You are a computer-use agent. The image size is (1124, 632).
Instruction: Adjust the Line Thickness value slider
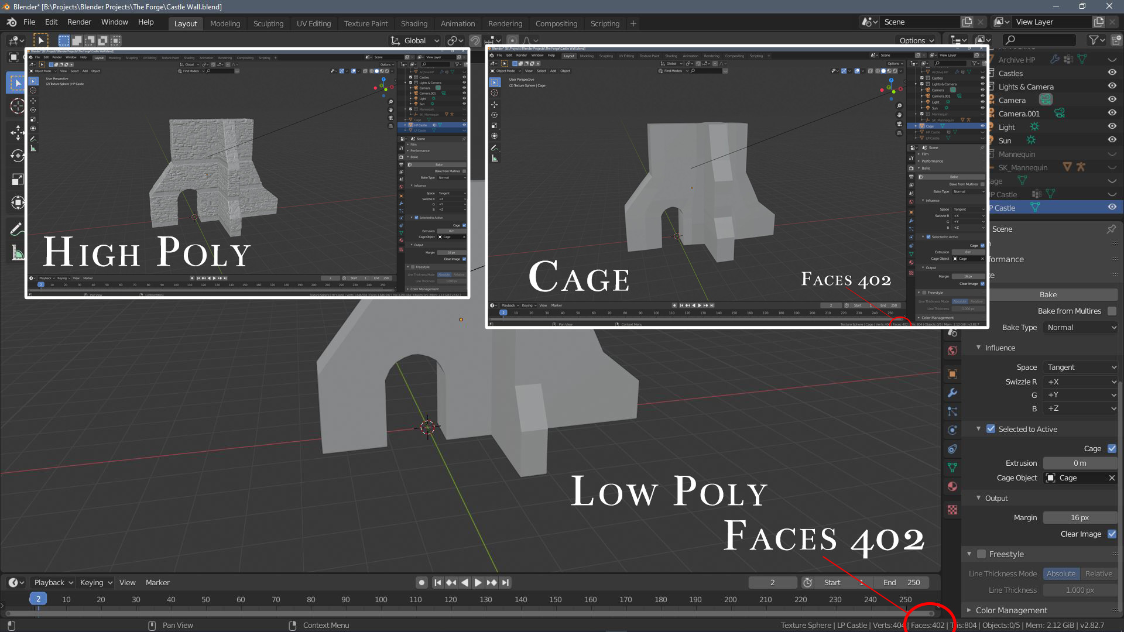[1079, 590]
